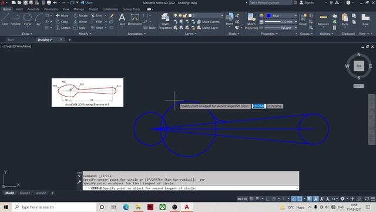Click the Fillet tool
The image size is (376, 212).
[97, 22]
